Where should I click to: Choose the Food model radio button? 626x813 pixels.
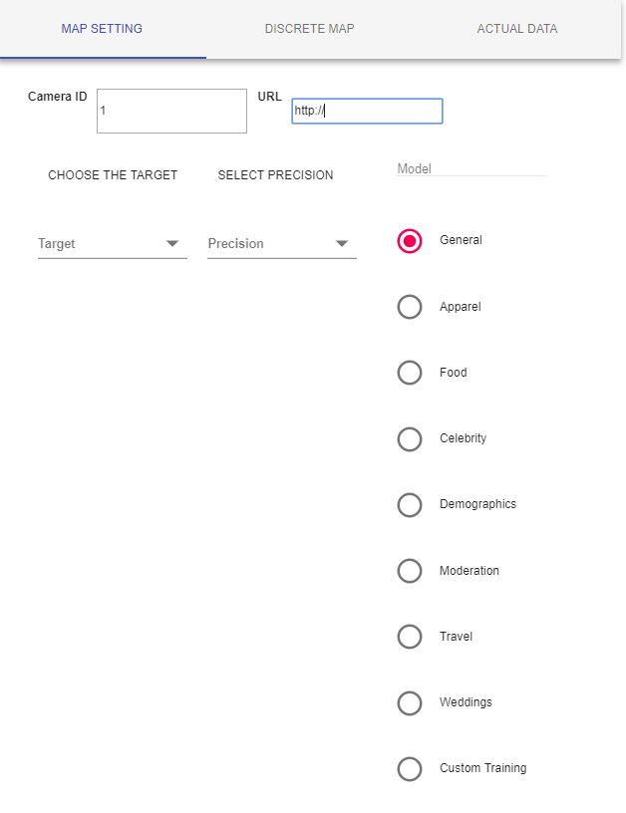point(410,373)
